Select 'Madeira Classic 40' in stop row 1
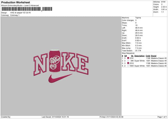The width and height of the screenshot is (168, 119). (159, 58)
